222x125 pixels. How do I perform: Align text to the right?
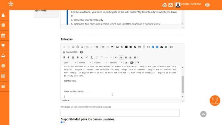(130, 57)
